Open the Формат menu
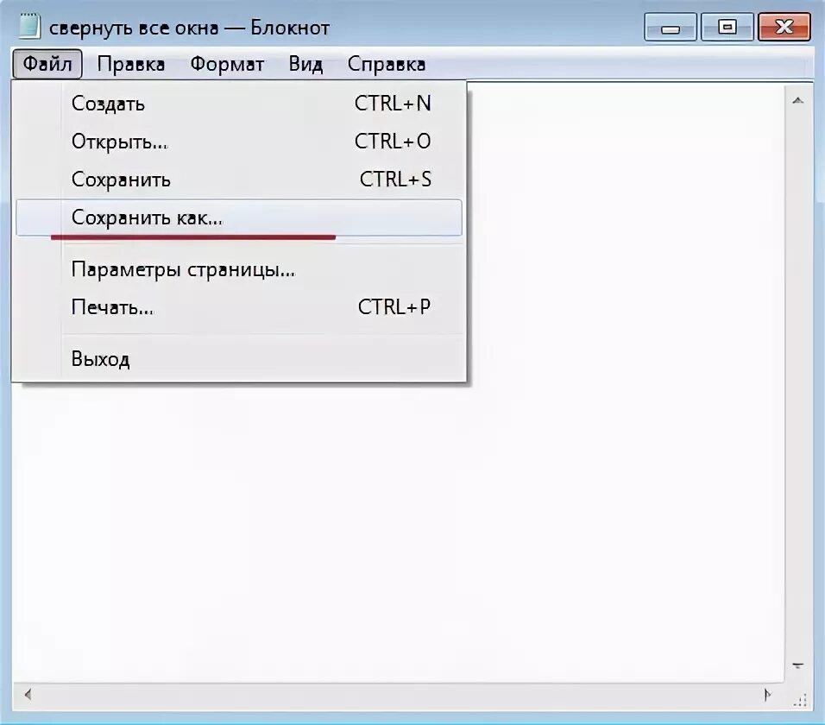Viewport: 825px width, 725px height. [227, 64]
